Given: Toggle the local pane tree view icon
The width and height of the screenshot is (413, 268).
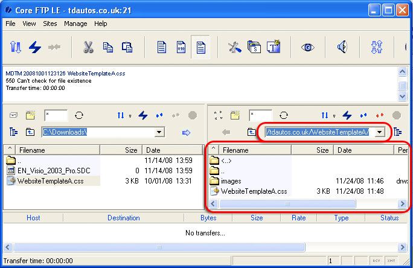Looking at the screenshot, I should click(13, 132).
